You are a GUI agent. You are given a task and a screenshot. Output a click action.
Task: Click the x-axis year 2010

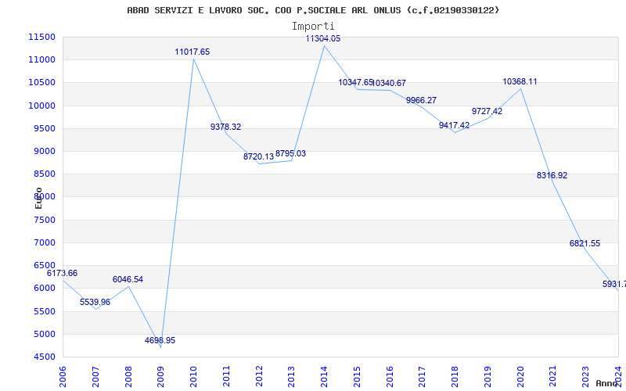click(193, 376)
